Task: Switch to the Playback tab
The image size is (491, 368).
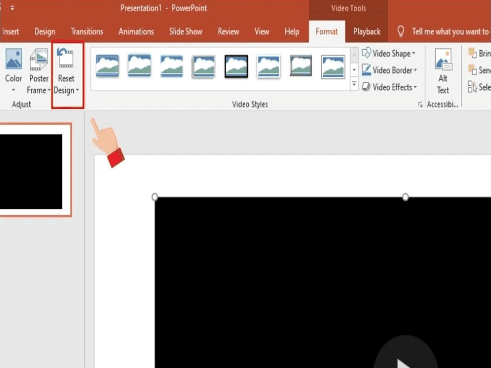Action: (x=366, y=32)
